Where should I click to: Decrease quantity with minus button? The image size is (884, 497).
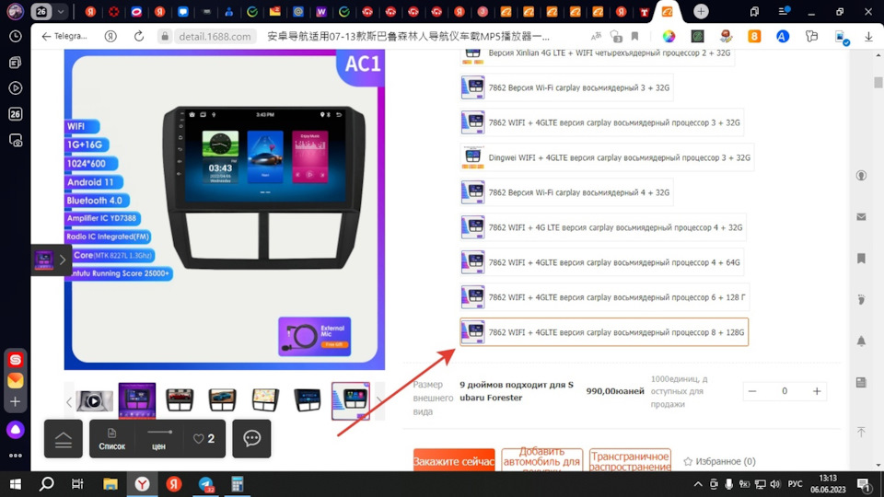pyautogui.click(x=752, y=391)
